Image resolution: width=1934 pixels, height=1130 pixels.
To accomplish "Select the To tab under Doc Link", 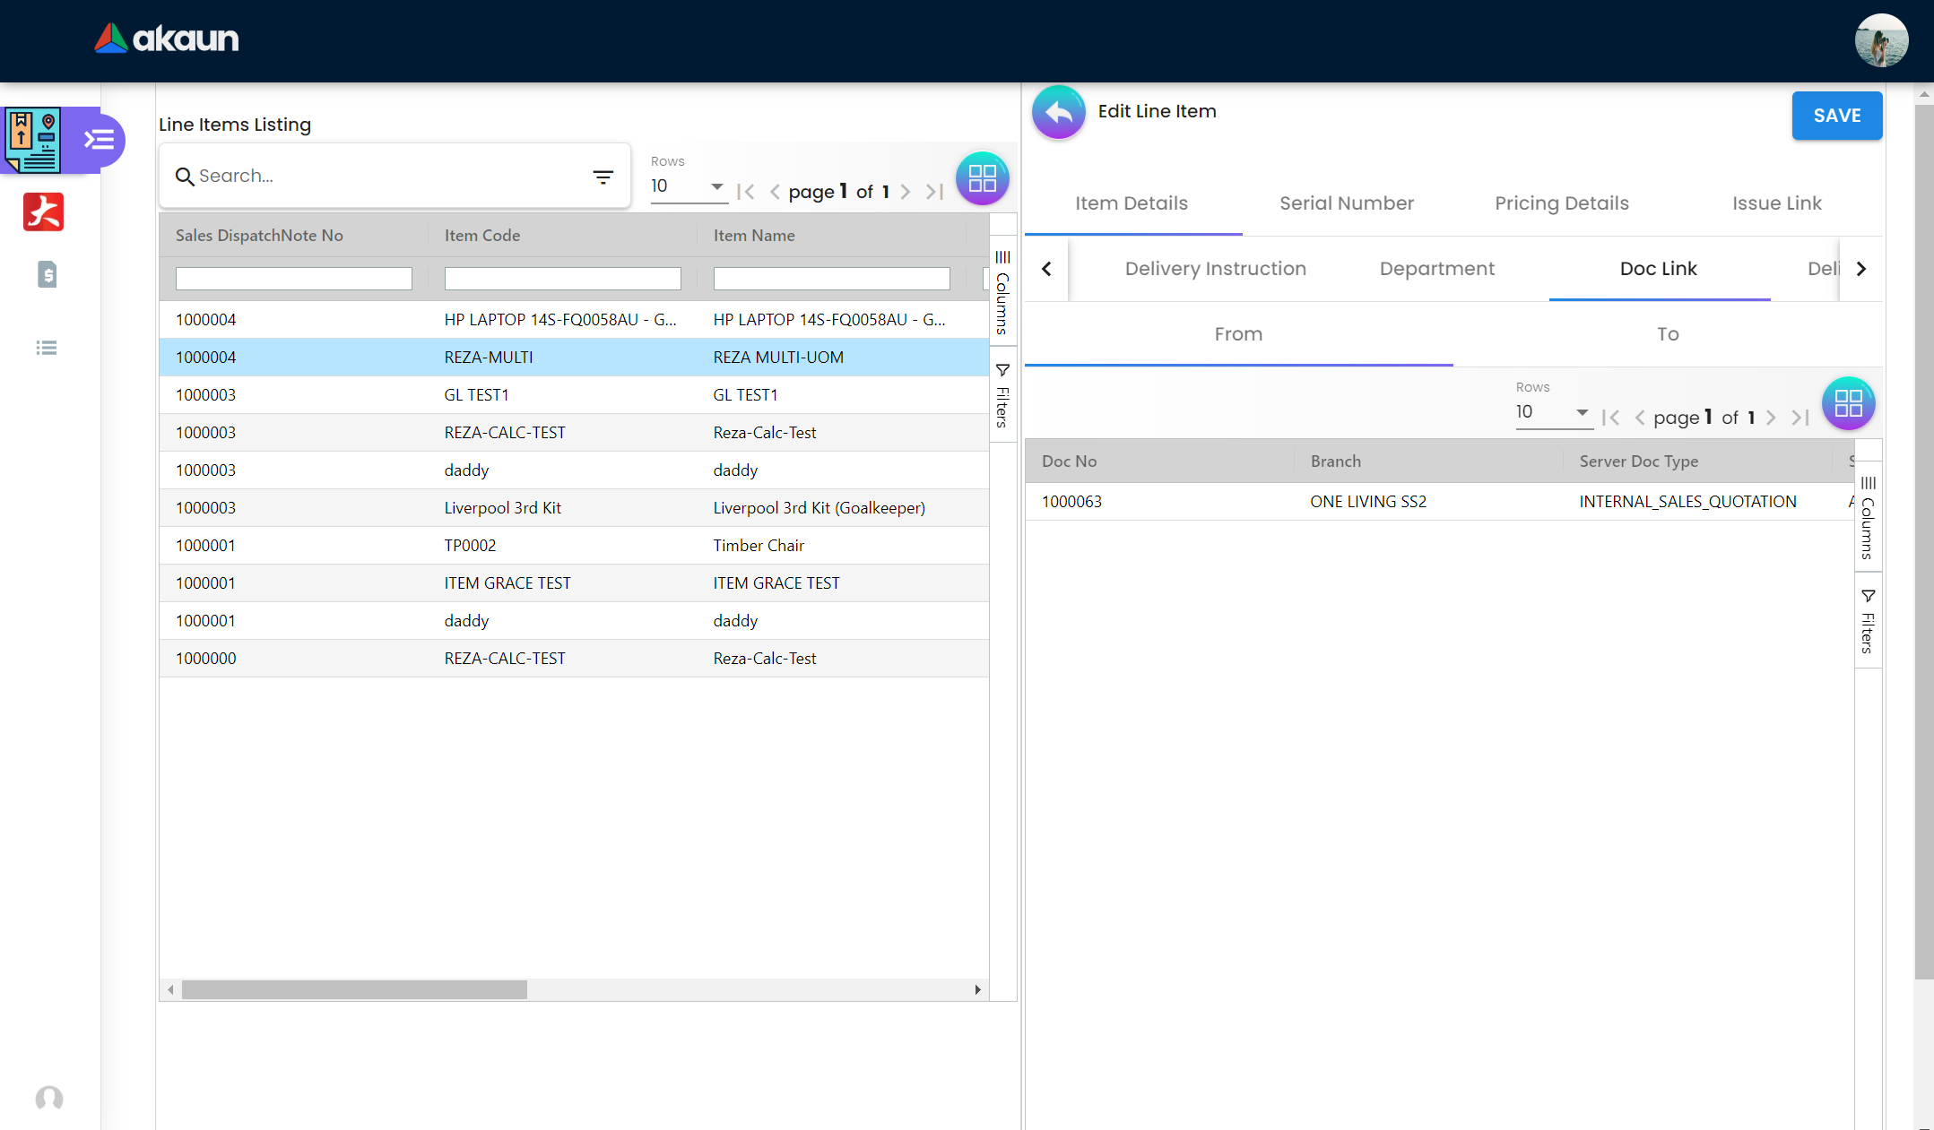I will pyautogui.click(x=1667, y=334).
